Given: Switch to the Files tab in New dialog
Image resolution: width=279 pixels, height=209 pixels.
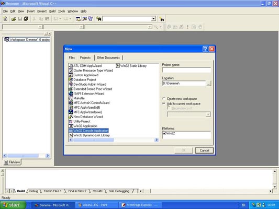Looking at the screenshot, I should click(x=72, y=57).
